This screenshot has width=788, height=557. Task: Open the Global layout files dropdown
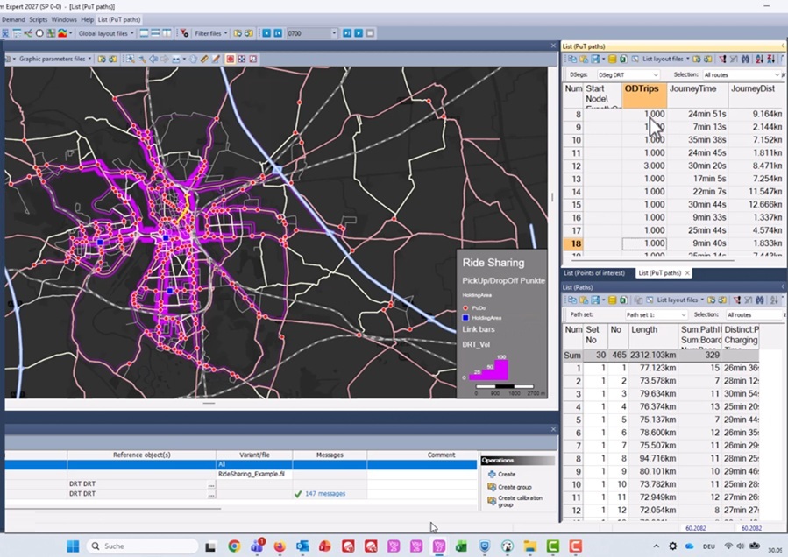pyautogui.click(x=106, y=33)
